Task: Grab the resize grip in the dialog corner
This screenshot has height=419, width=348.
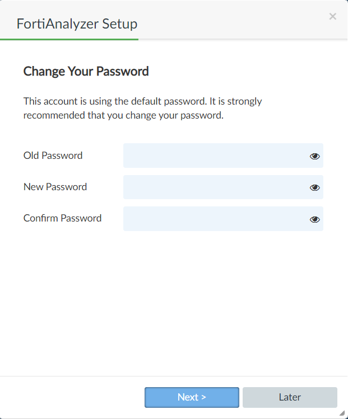Action: tap(342, 413)
